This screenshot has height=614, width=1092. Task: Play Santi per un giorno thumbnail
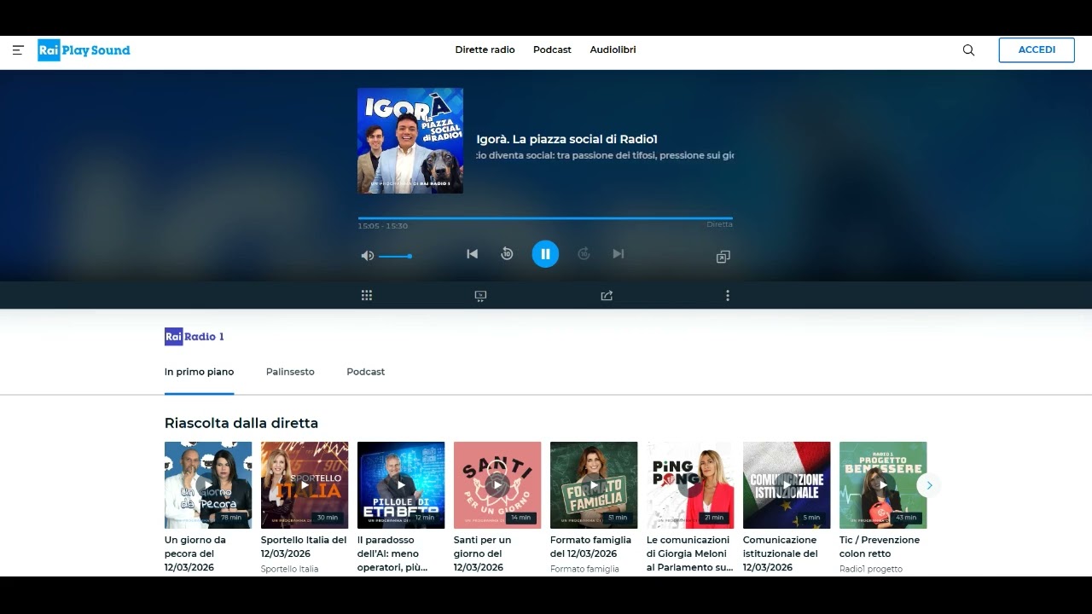tap(497, 485)
